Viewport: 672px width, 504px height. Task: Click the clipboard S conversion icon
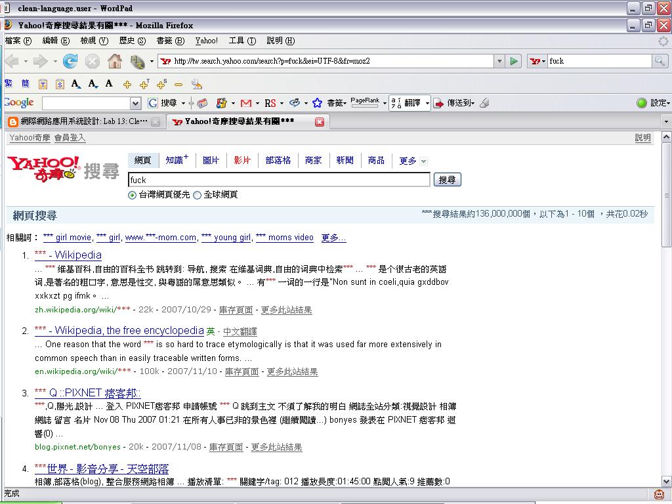click(60, 84)
